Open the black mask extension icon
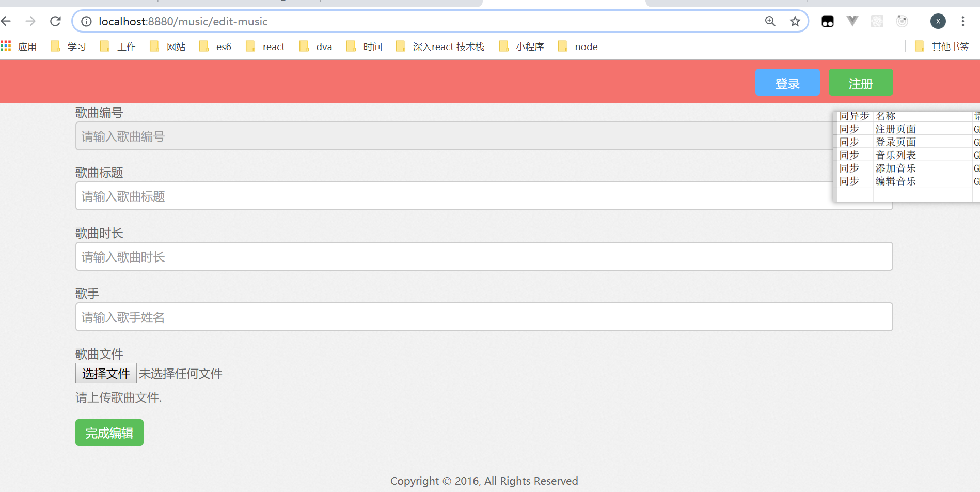Viewport: 980px width, 492px height. [x=828, y=21]
